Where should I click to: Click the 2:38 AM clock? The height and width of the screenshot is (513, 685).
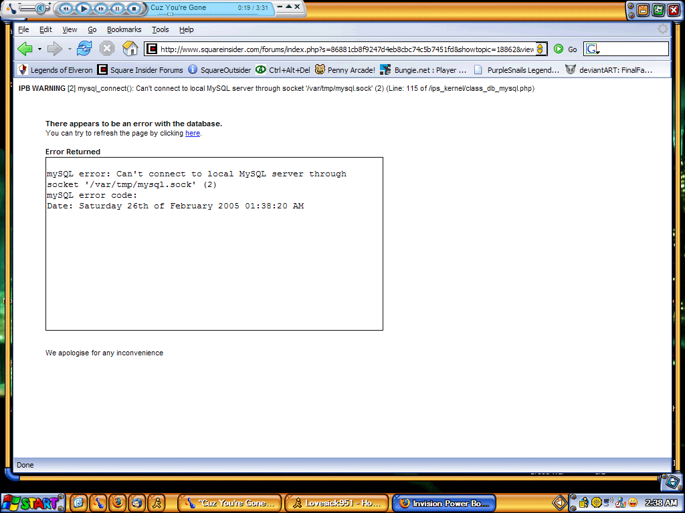pos(661,503)
